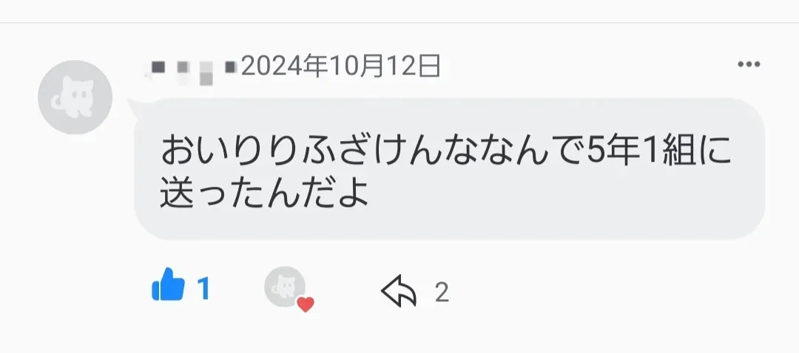Screen dimensions: 799x353
Task: Click the blue thumbs-up like icon
Action: [x=168, y=285]
